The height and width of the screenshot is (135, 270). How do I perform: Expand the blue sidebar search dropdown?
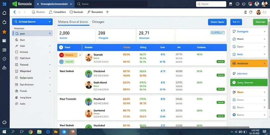click(x=50, y=22)
